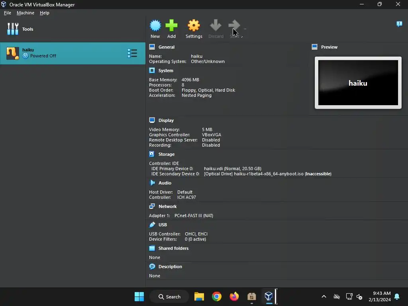Open Google Chrome from the taskbar
408x306 pixels.
click(x=216, y=296)
